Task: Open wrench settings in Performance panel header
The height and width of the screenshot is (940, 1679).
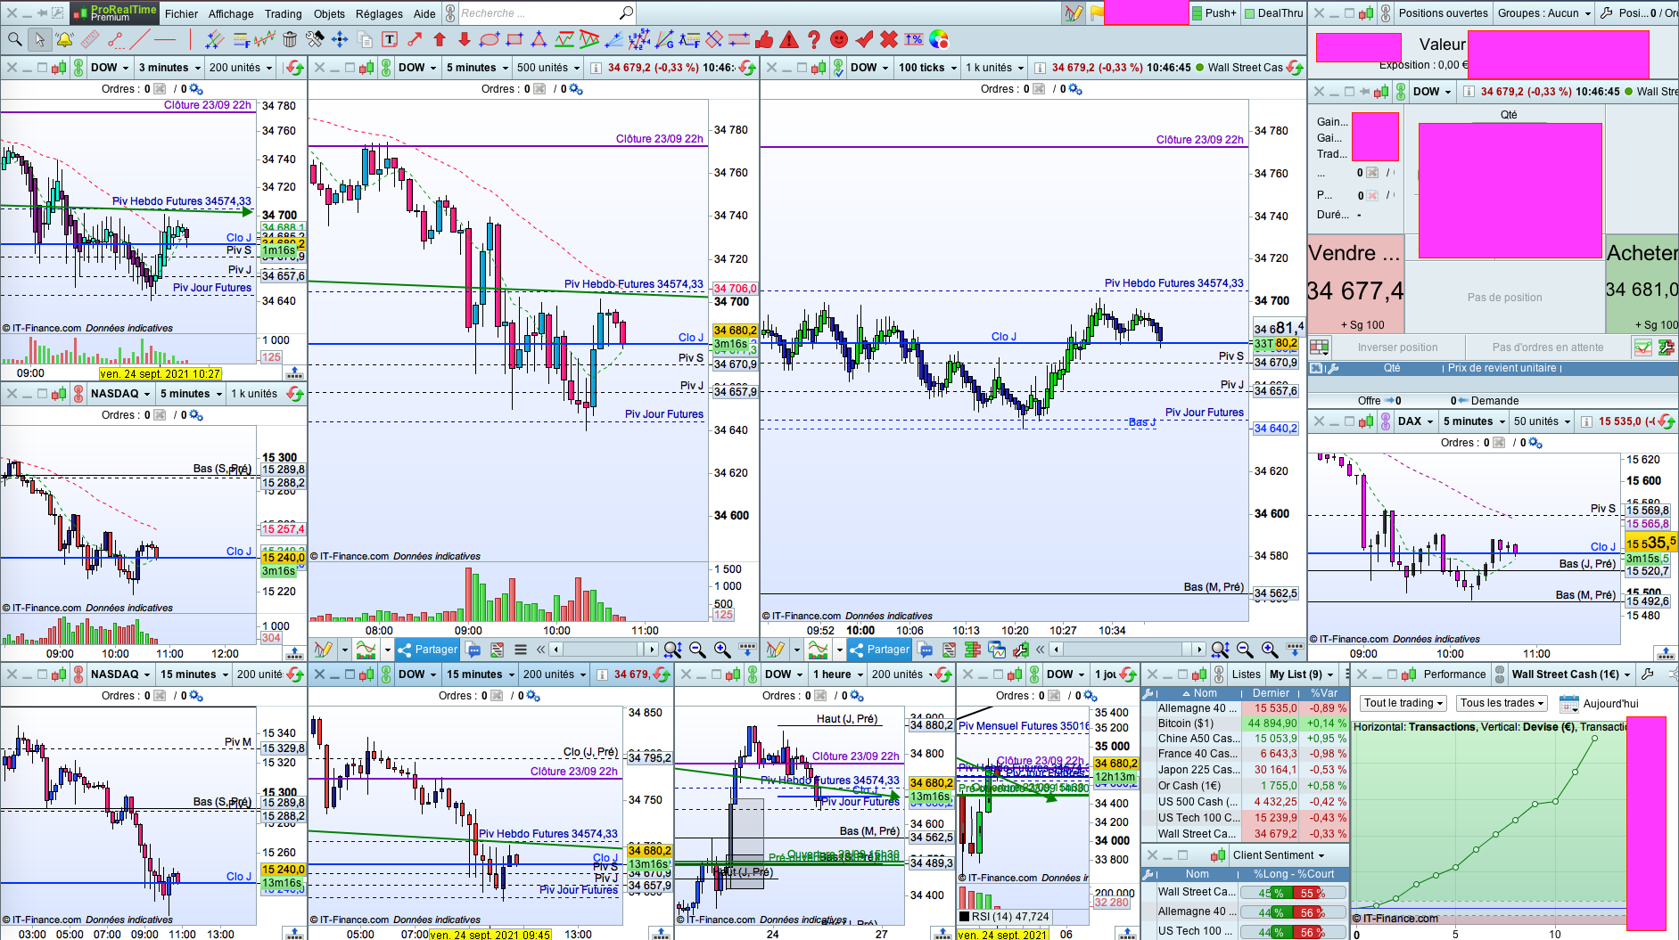Action: [x=1648, y=674]
